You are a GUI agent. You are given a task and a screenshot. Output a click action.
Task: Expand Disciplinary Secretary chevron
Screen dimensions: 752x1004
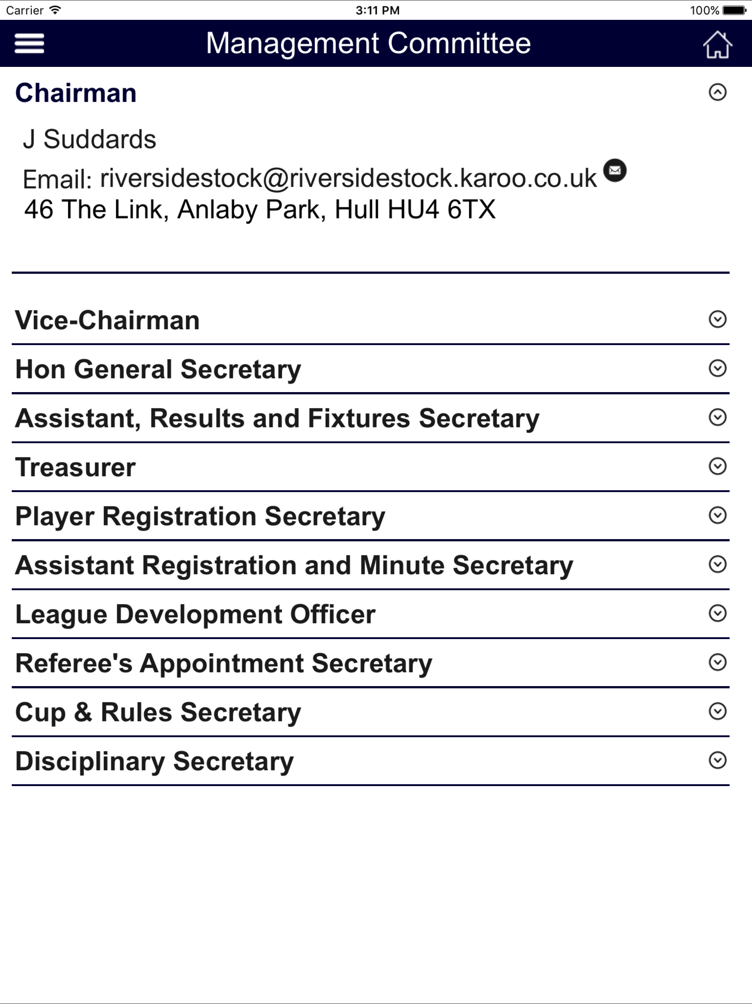click(x=717, y=760)
